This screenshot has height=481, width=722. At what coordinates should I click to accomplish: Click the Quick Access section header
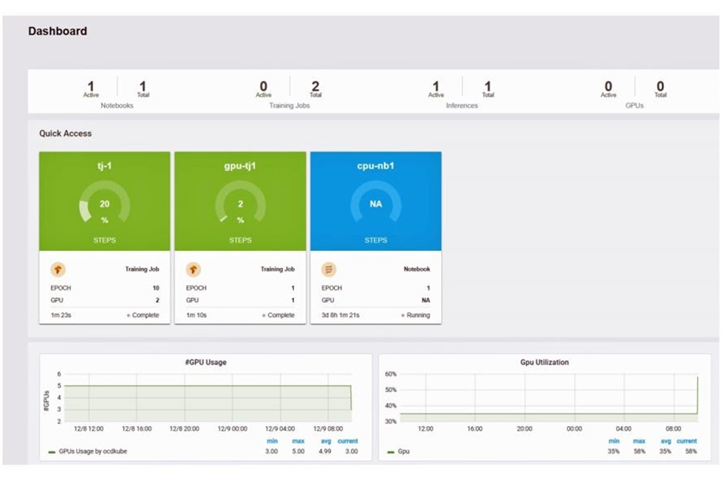pyautogui.click(x=65, y=133)
